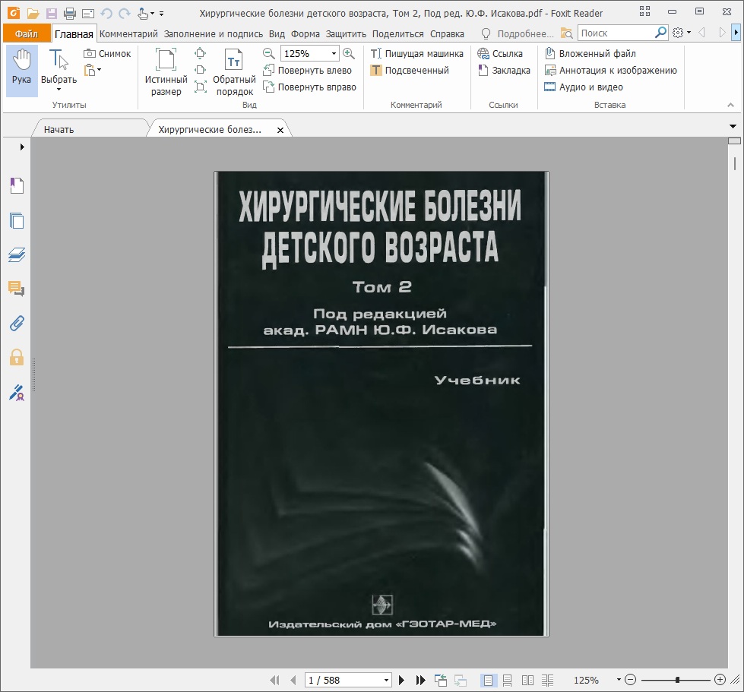Insert a Ссылка link

(x=500, y=54)
